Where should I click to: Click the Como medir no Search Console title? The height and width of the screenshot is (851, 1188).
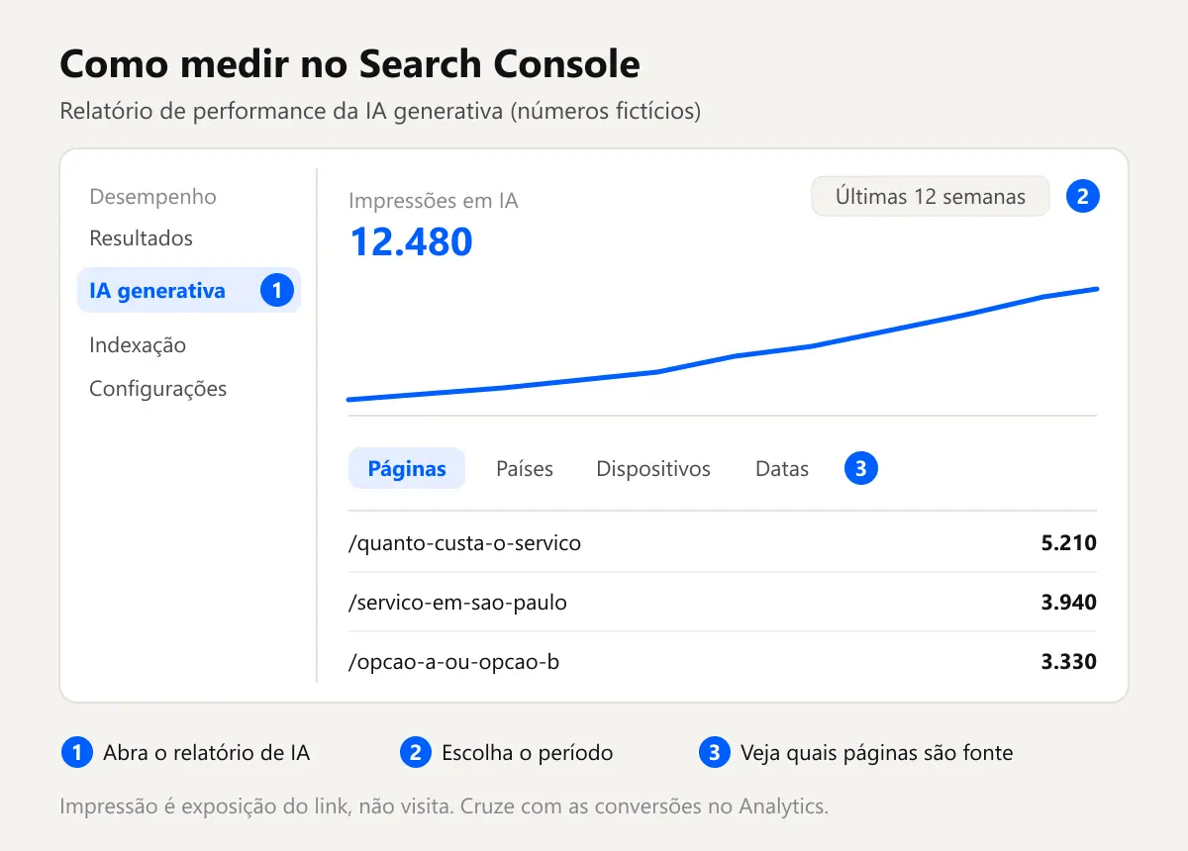click(349, 64)
